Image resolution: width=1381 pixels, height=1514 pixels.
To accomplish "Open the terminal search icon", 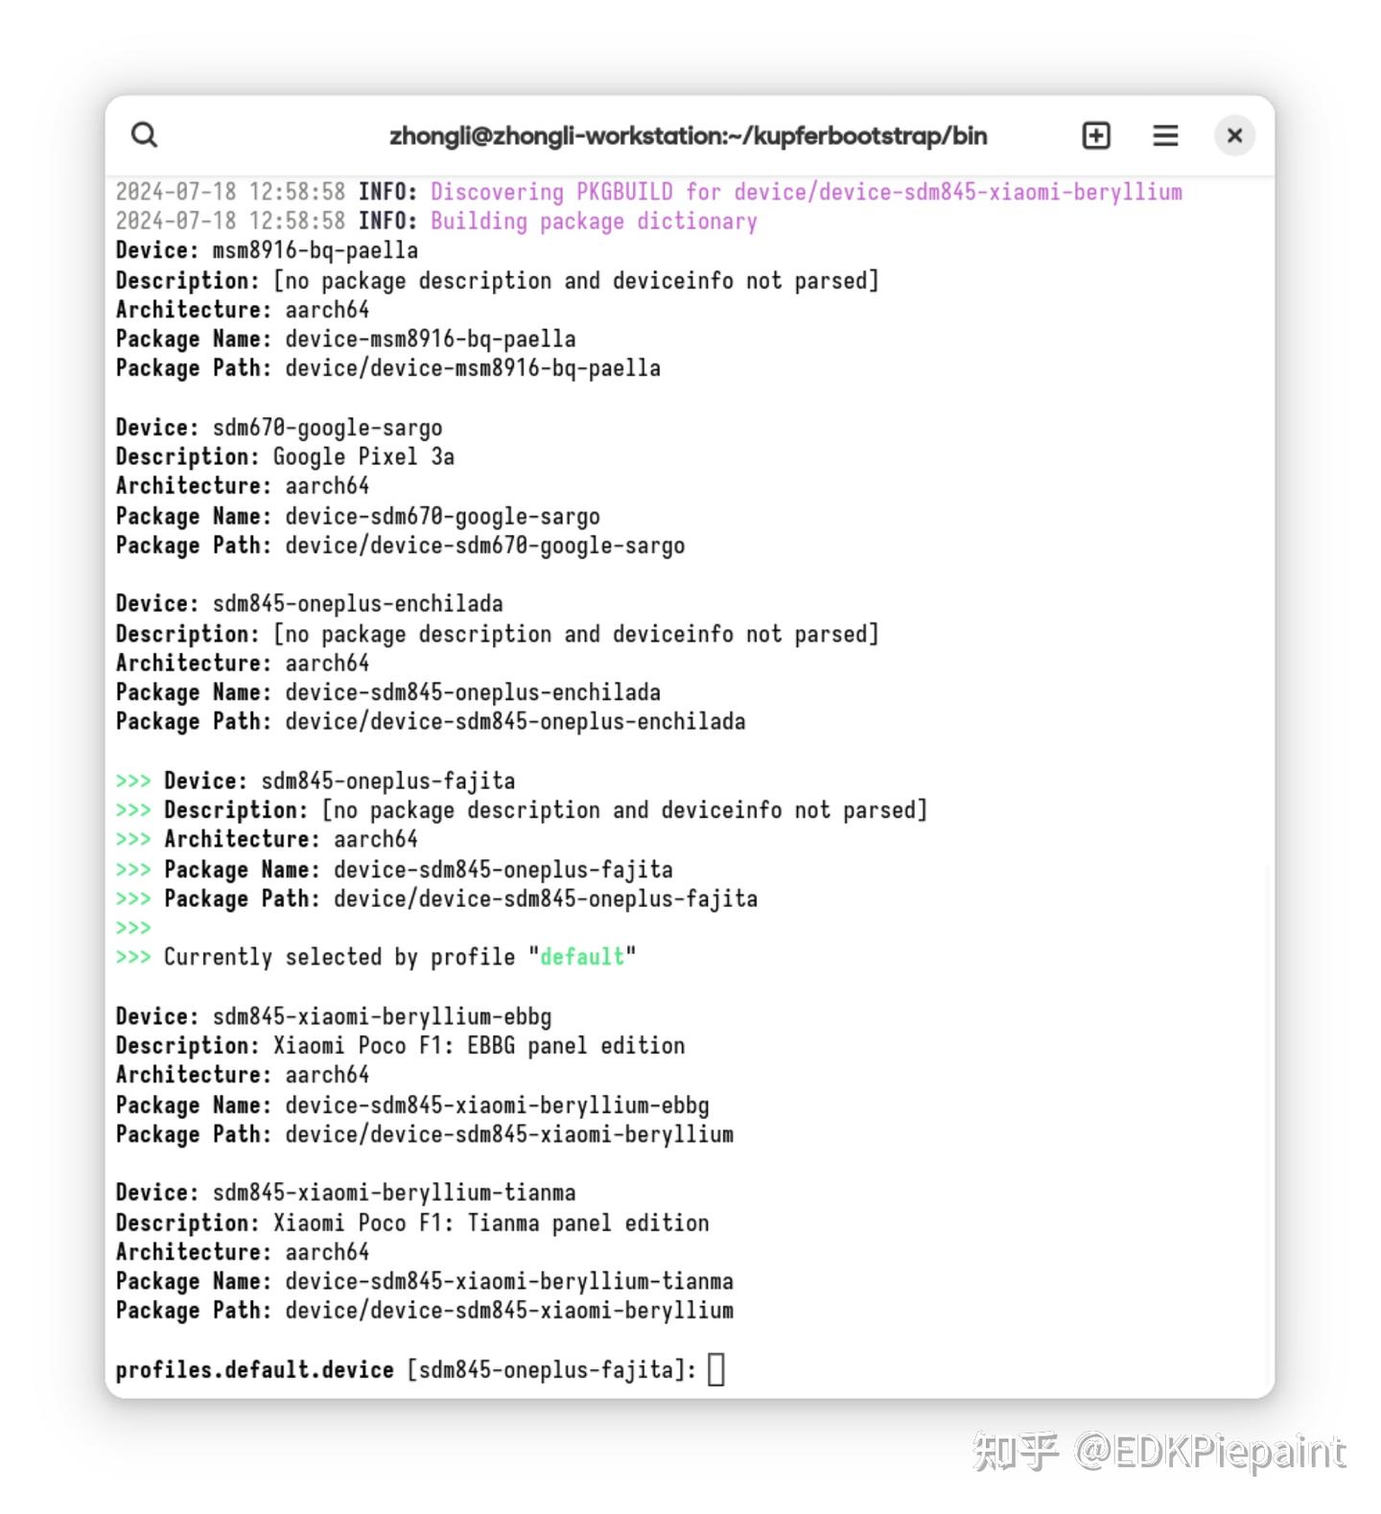I will tap(144, 135).
